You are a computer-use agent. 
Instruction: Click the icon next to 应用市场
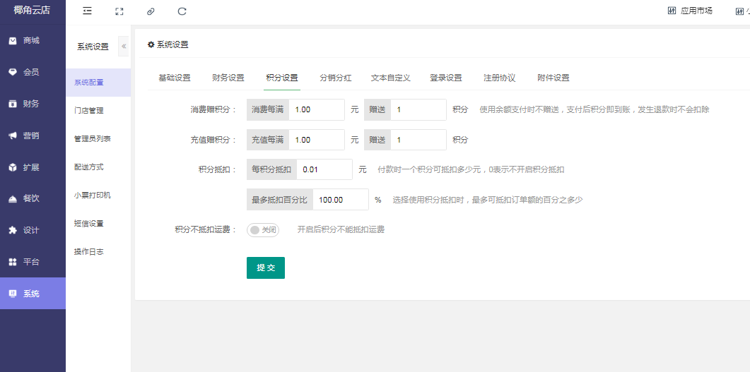click(672, 11)
